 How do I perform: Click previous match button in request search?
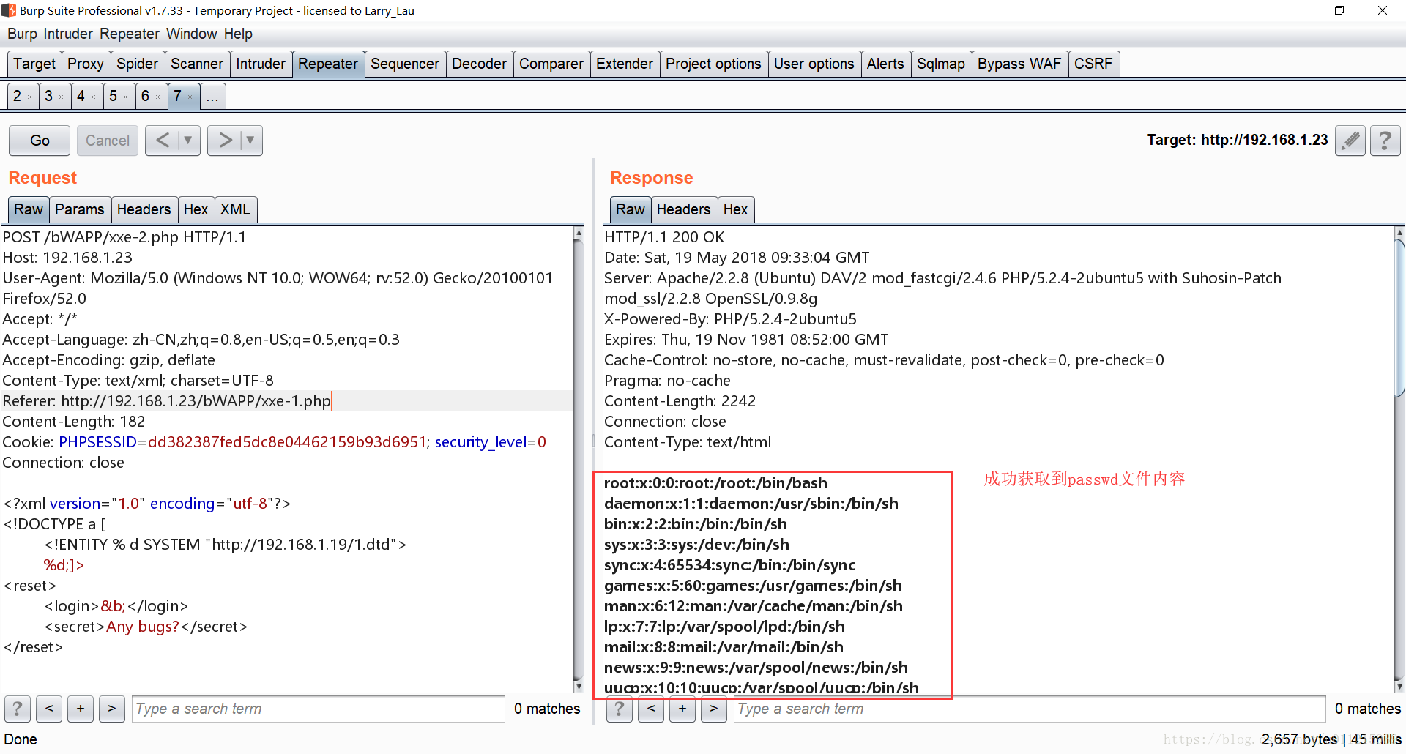(x=49, y=709)
